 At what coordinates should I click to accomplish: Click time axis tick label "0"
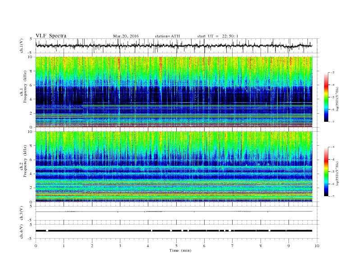36,246
